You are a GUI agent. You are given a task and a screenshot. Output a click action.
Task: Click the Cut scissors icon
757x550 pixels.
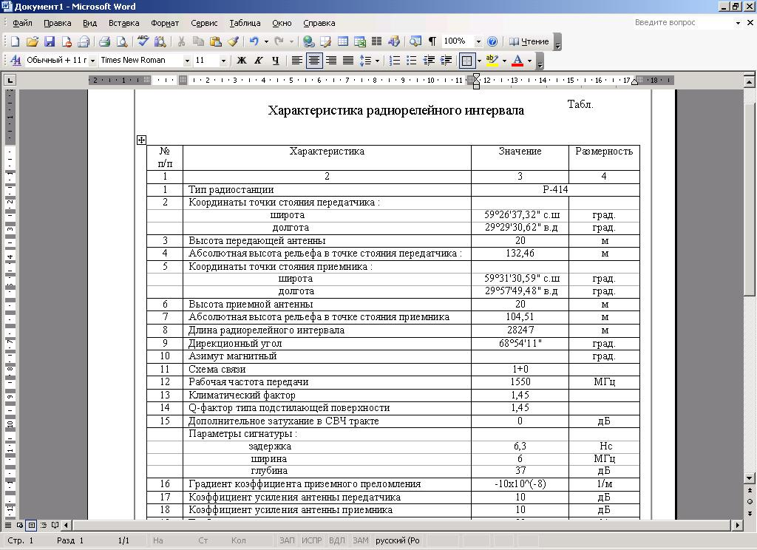tap(182, 41)
